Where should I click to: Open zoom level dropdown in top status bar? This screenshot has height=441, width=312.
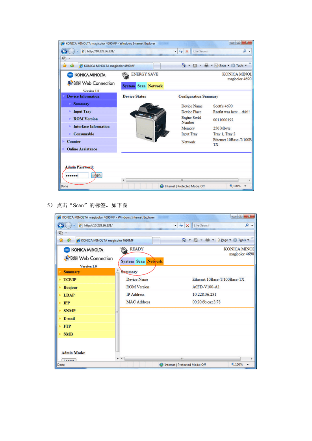(x=245, y=186)
